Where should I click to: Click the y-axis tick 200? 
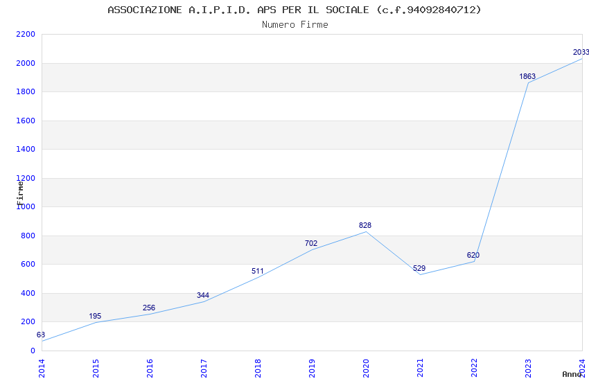click(28, 321)
